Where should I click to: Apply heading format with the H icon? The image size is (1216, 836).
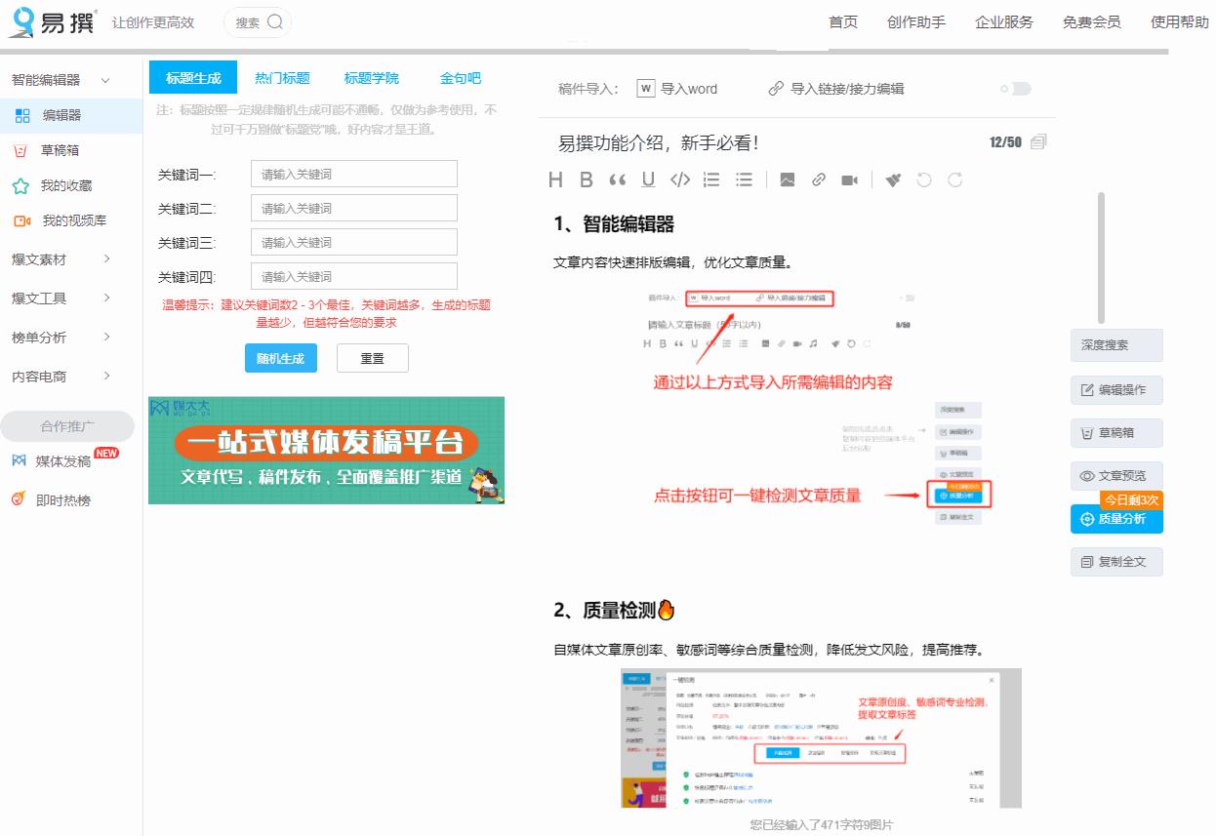coord(555,179)
